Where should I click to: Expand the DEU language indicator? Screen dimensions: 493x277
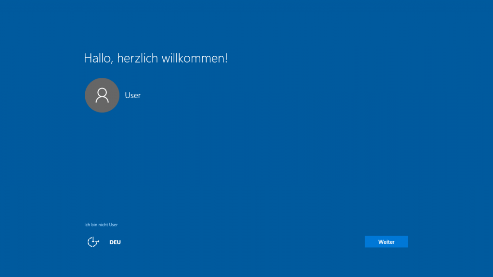tap(115, 242)
